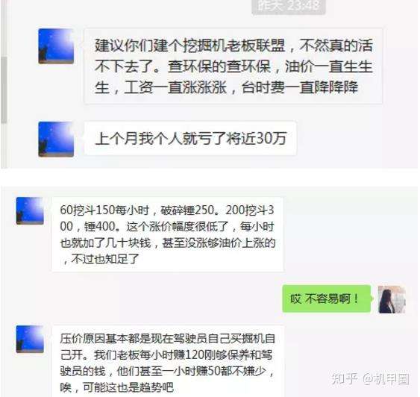Click text '台时费一直降降降' in first message
The height and width of the screenshot is (397, 420).
coord(300,87)
